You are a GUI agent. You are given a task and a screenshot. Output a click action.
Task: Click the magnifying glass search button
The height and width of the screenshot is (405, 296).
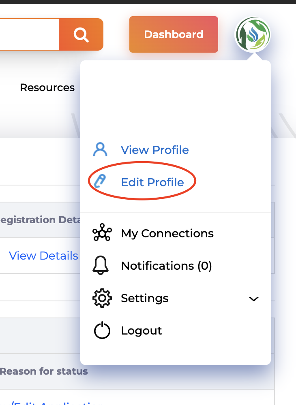[81, 35]
